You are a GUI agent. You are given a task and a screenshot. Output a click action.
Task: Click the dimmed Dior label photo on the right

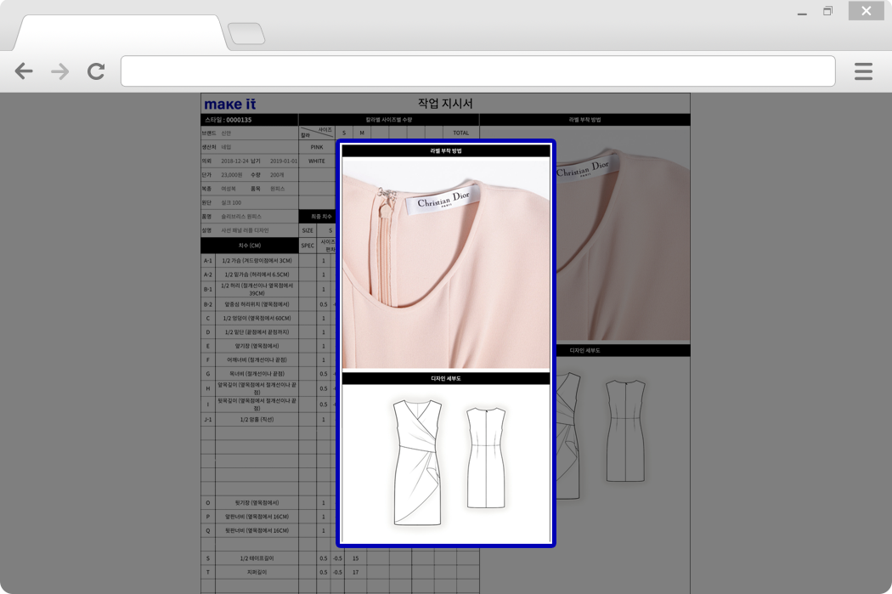[623, 235]
